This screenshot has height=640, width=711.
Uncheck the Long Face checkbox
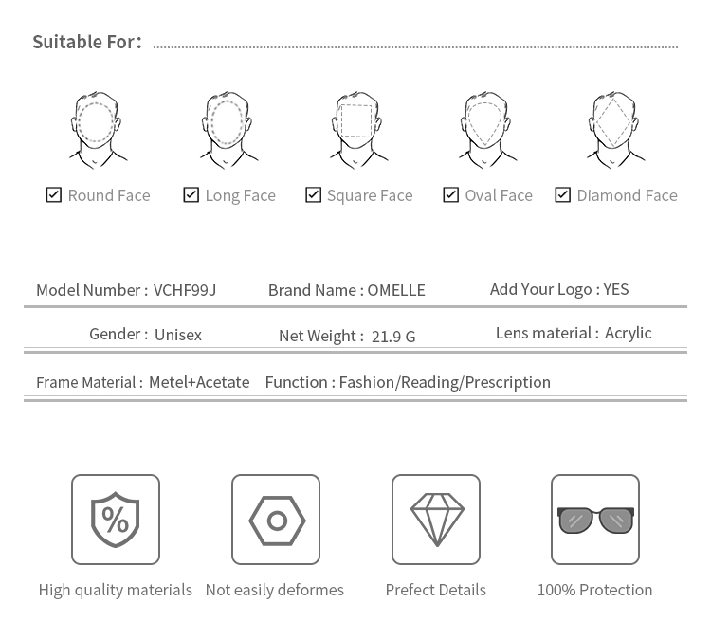point(191,194)
